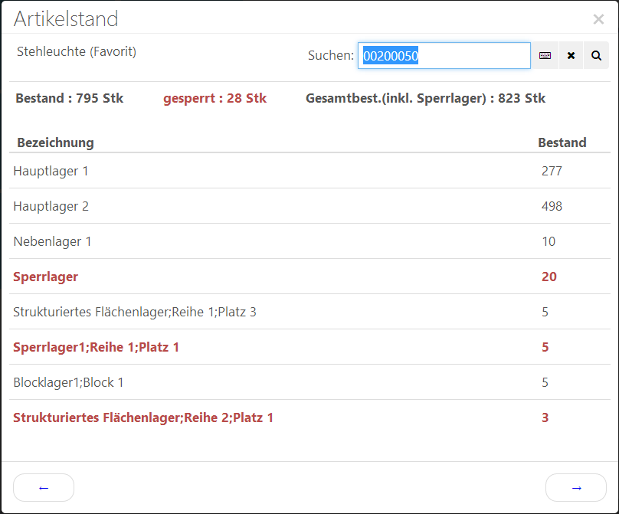Go to previous article with left arrow

(x=44, y=487)
